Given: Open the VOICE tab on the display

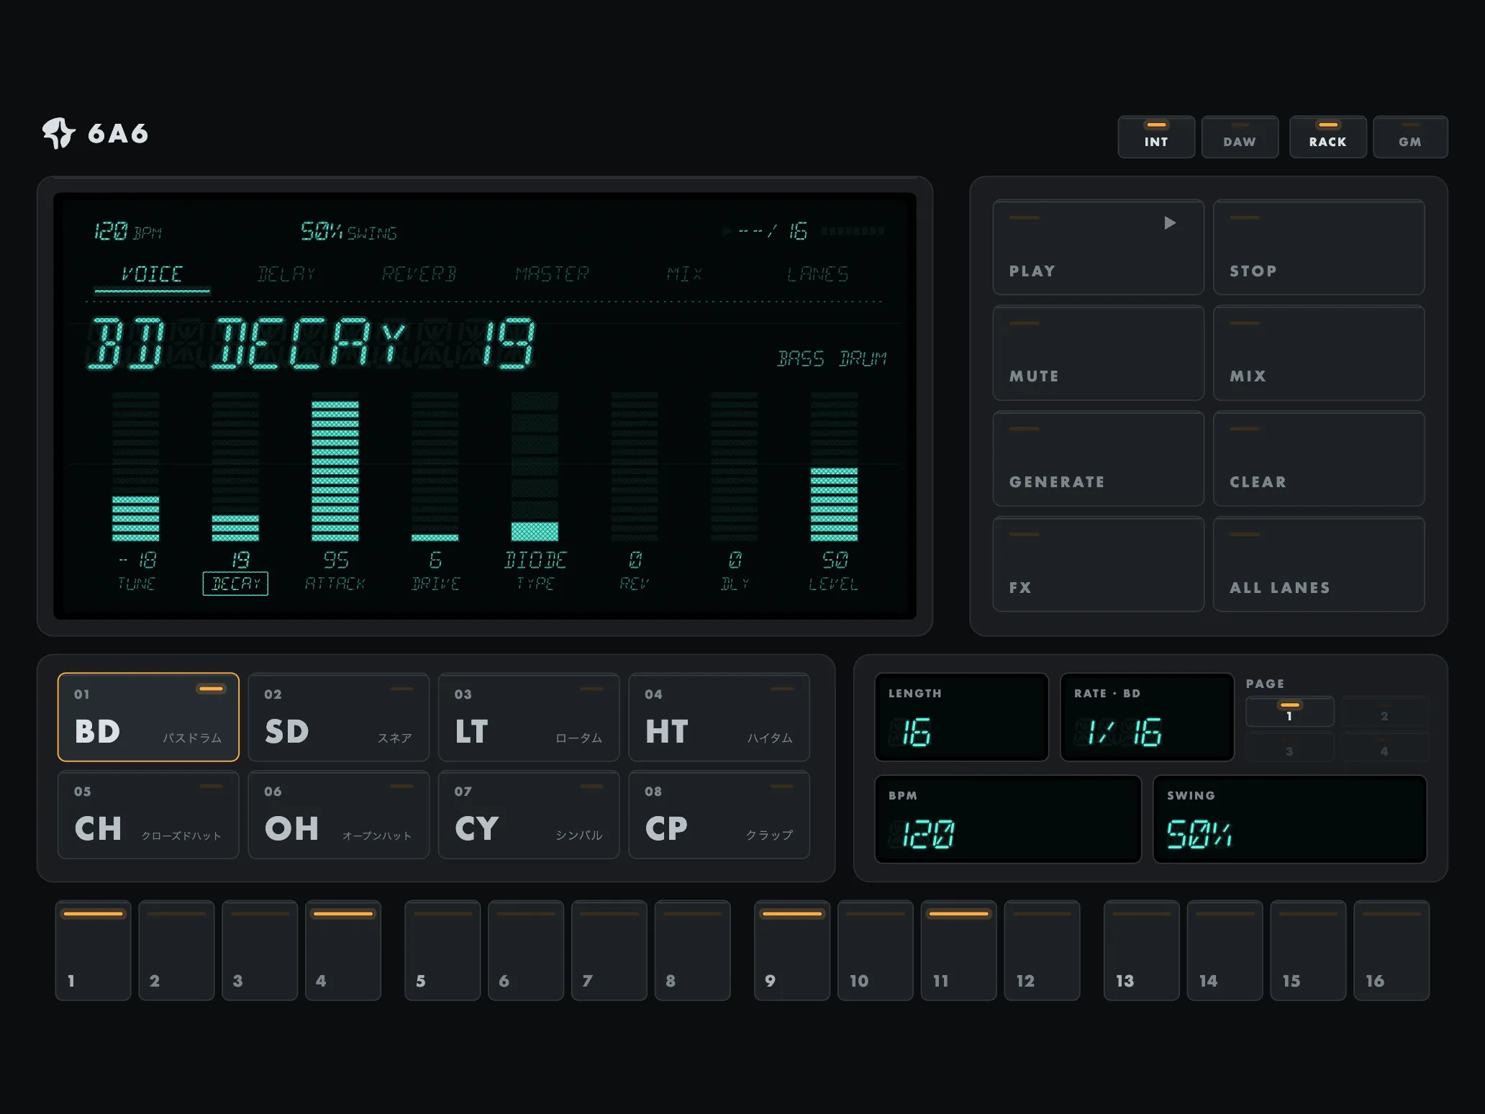Looking at the screenshot, I should coord(152,274).
